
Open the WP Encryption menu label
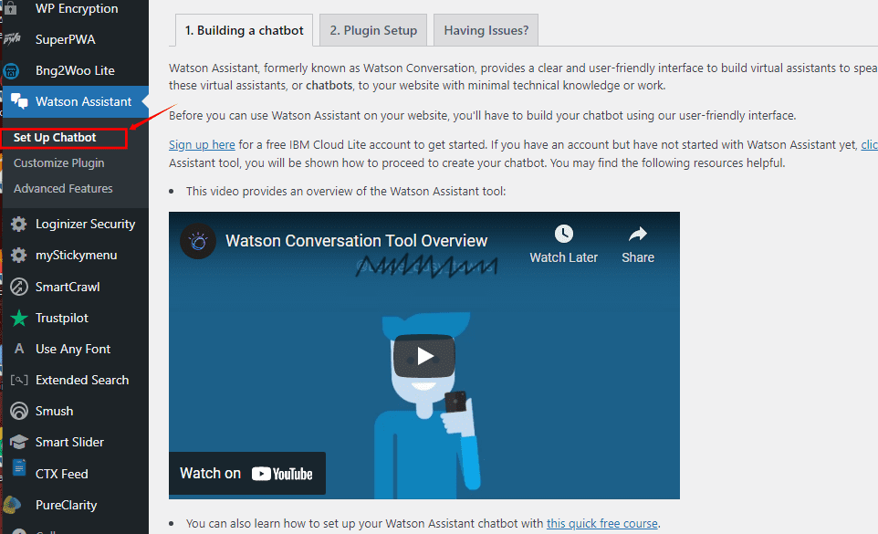pyautogui.click(x=77, y=8)
